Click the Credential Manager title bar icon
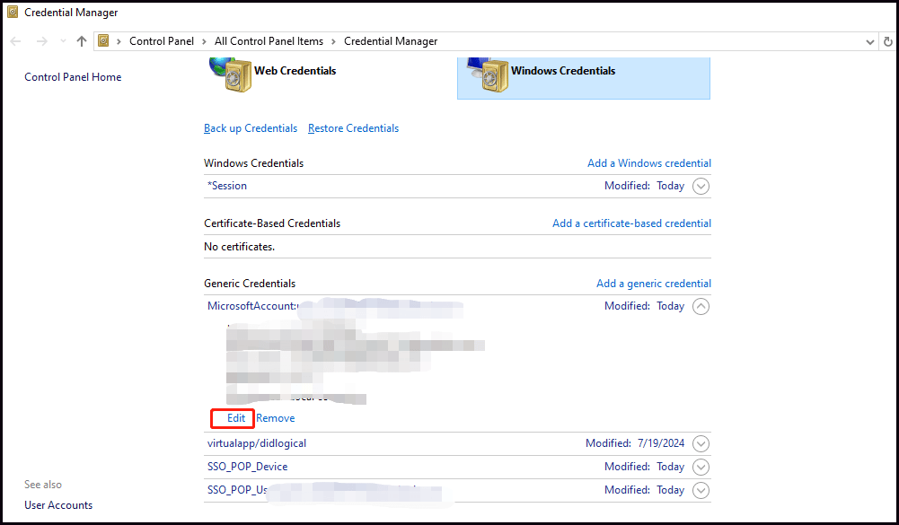The height and width of the screenshot is (525, 899). click(x=13, y=12)
